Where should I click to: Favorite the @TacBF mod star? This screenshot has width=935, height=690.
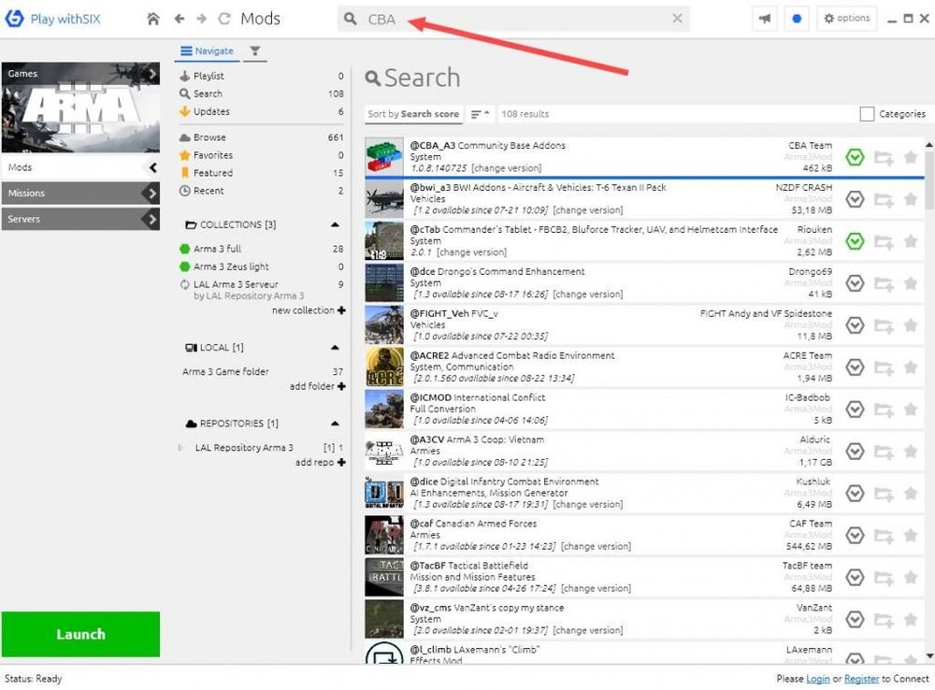click(910, 577)
